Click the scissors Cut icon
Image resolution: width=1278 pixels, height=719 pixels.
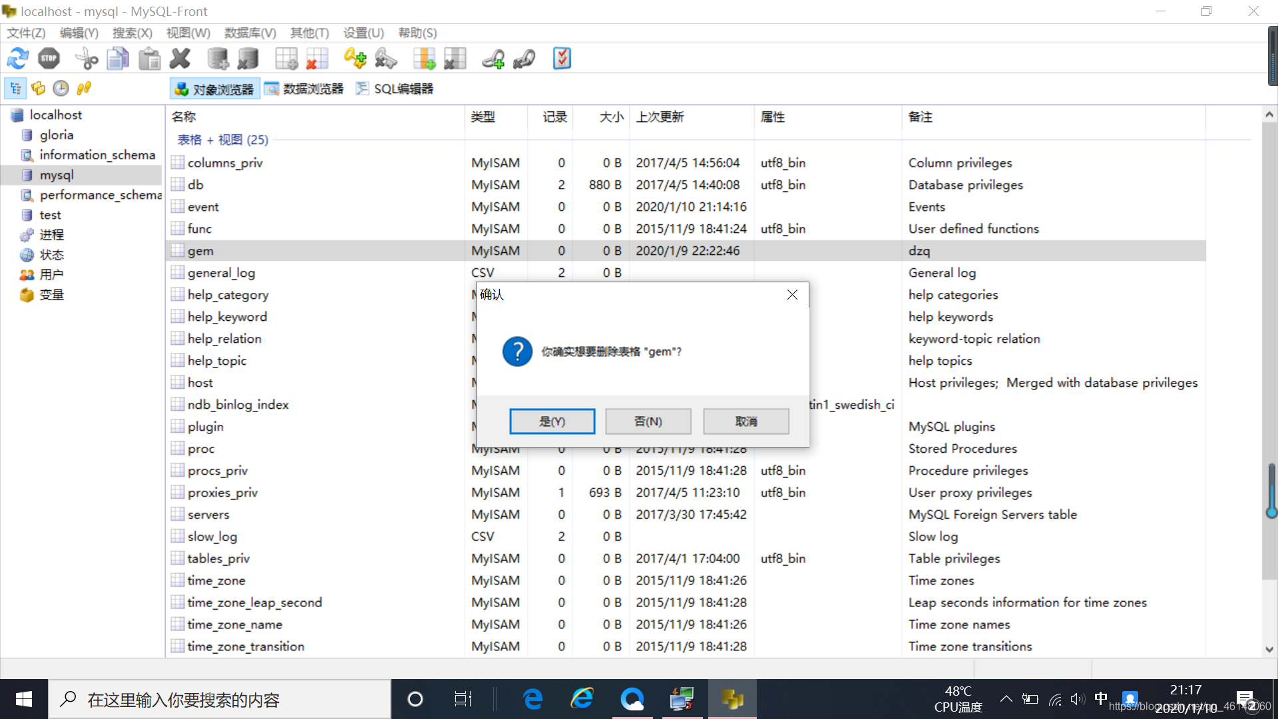87,59
